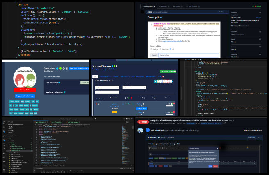This screenshot has width=269, height=175.
Task: Open the Conversation tab in the pull request
Action: click(x=148, y=7)
